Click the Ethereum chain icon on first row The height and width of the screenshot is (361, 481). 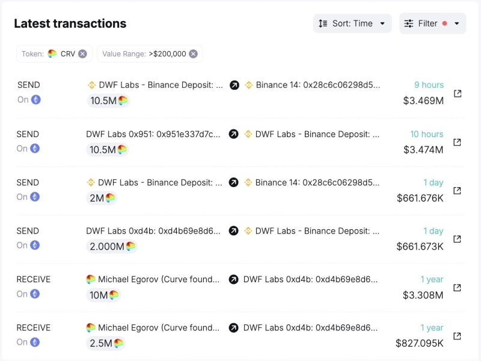[35, 100]
